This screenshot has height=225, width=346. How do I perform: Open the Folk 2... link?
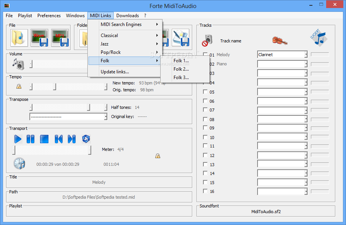(x=185, y=69)
